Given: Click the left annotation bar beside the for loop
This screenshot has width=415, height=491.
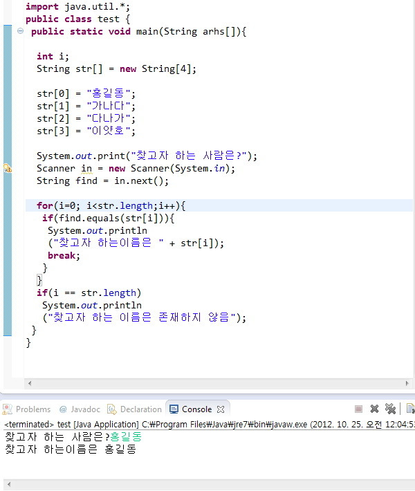Looking at the screenshot, I should click(x=8, y=205).
